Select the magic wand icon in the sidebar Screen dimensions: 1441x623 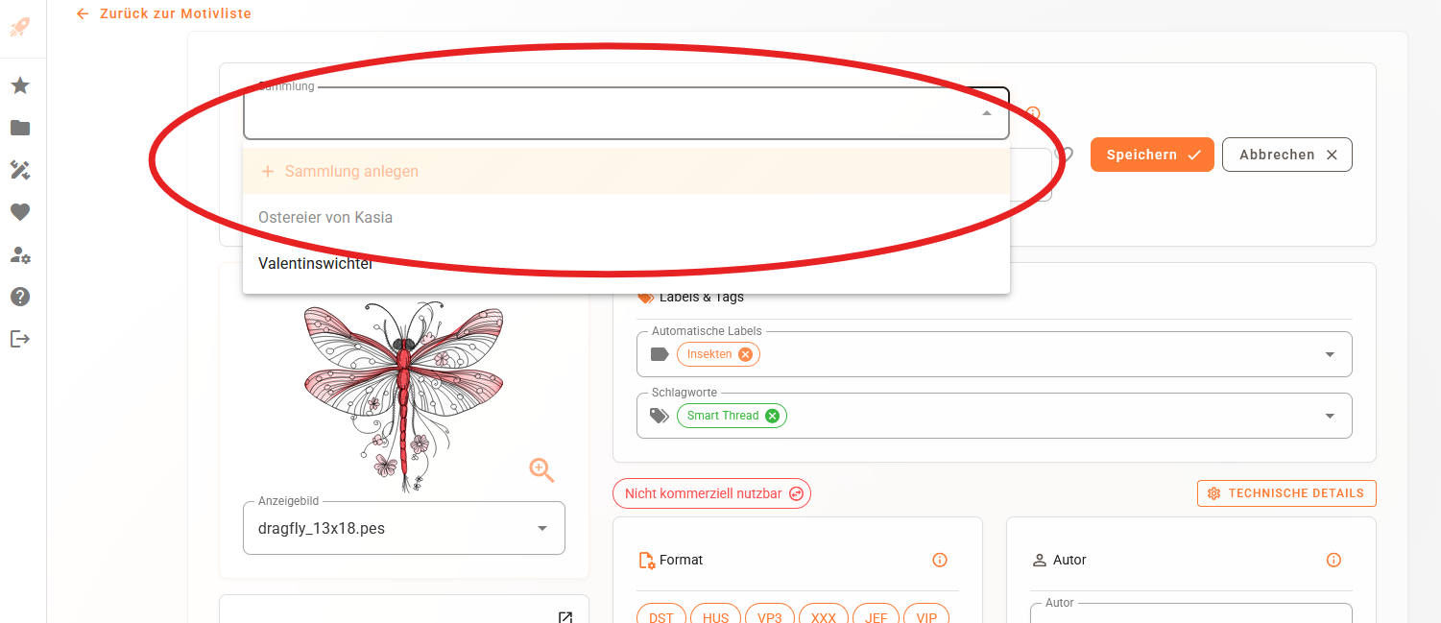(x=20, y=170)
